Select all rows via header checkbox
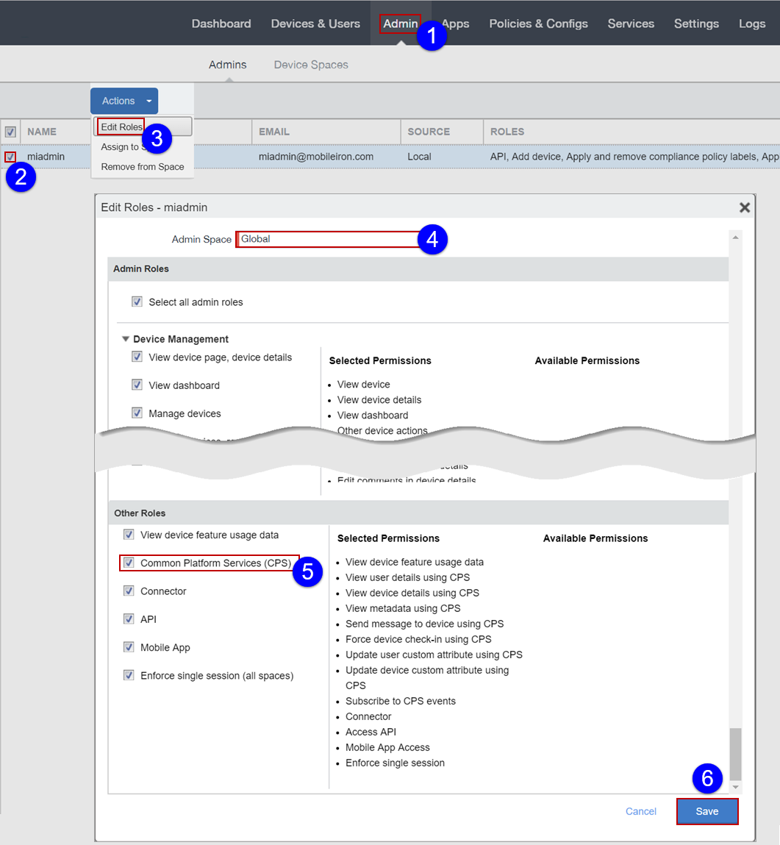 click(10, 132)
